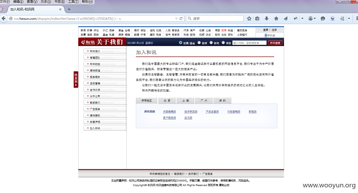Click the blue globe extension icon

[x=333, y=18]
